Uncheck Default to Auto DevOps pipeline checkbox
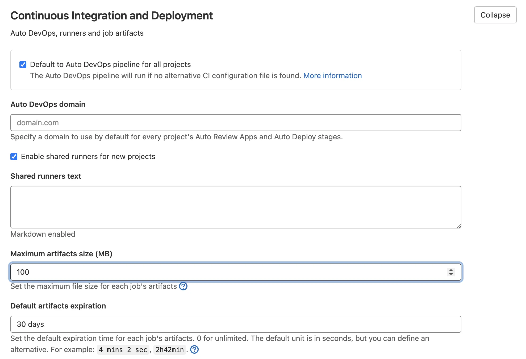The image size is (526, 359). pyautogui.click(x=23, y=65)
